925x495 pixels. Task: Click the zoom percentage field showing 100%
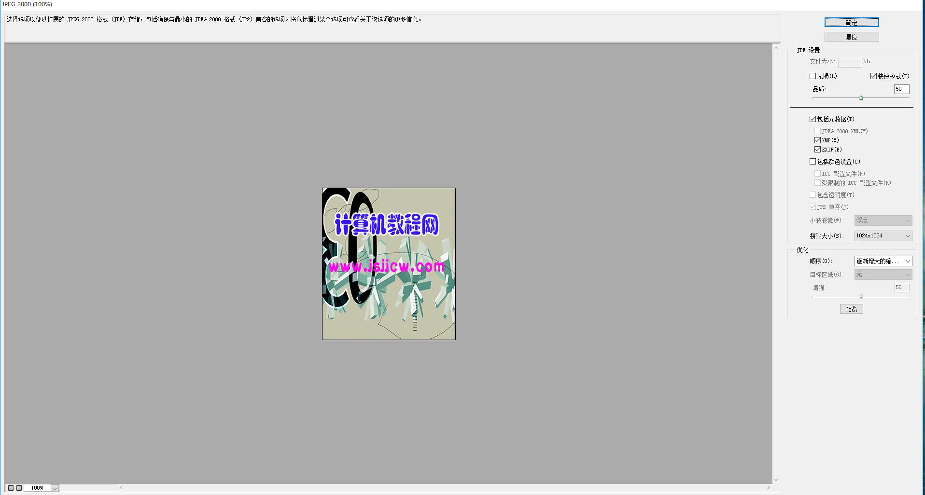(x=37, y=488)
